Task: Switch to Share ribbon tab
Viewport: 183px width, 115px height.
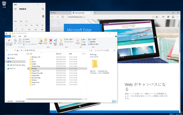Action: pyautogui.click(x=19, y=36)
